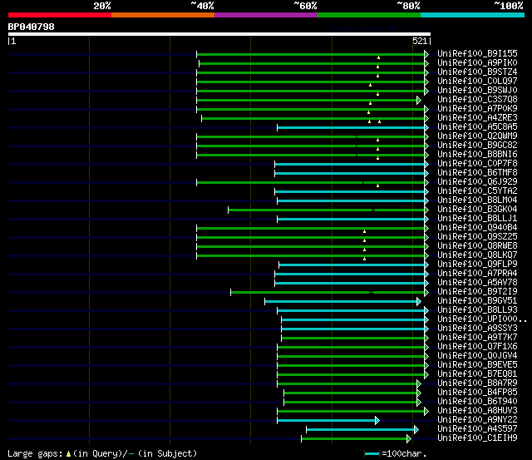Click the UniRef100_Q9SZ25 label

coord(477,237)
